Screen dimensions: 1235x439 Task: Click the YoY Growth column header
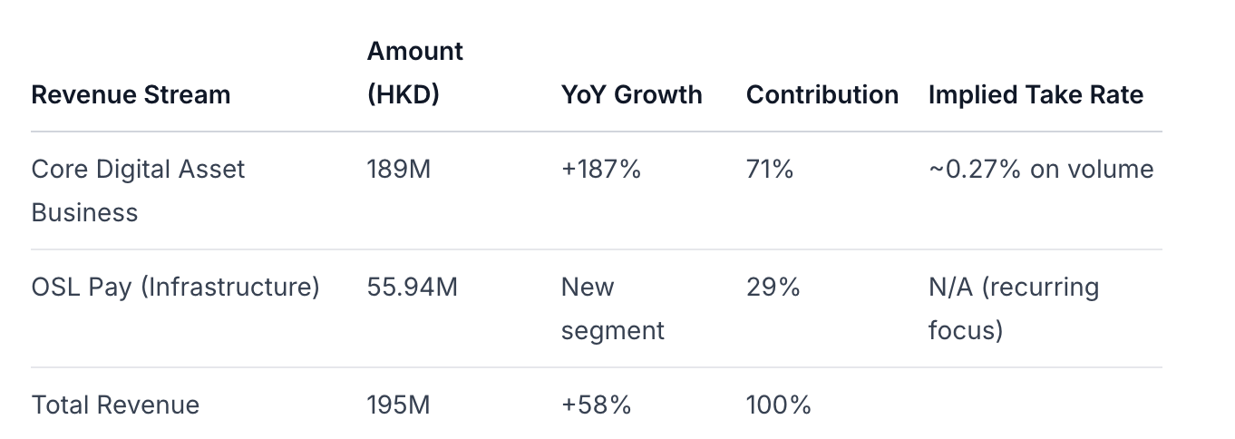[x=631, y=94]
